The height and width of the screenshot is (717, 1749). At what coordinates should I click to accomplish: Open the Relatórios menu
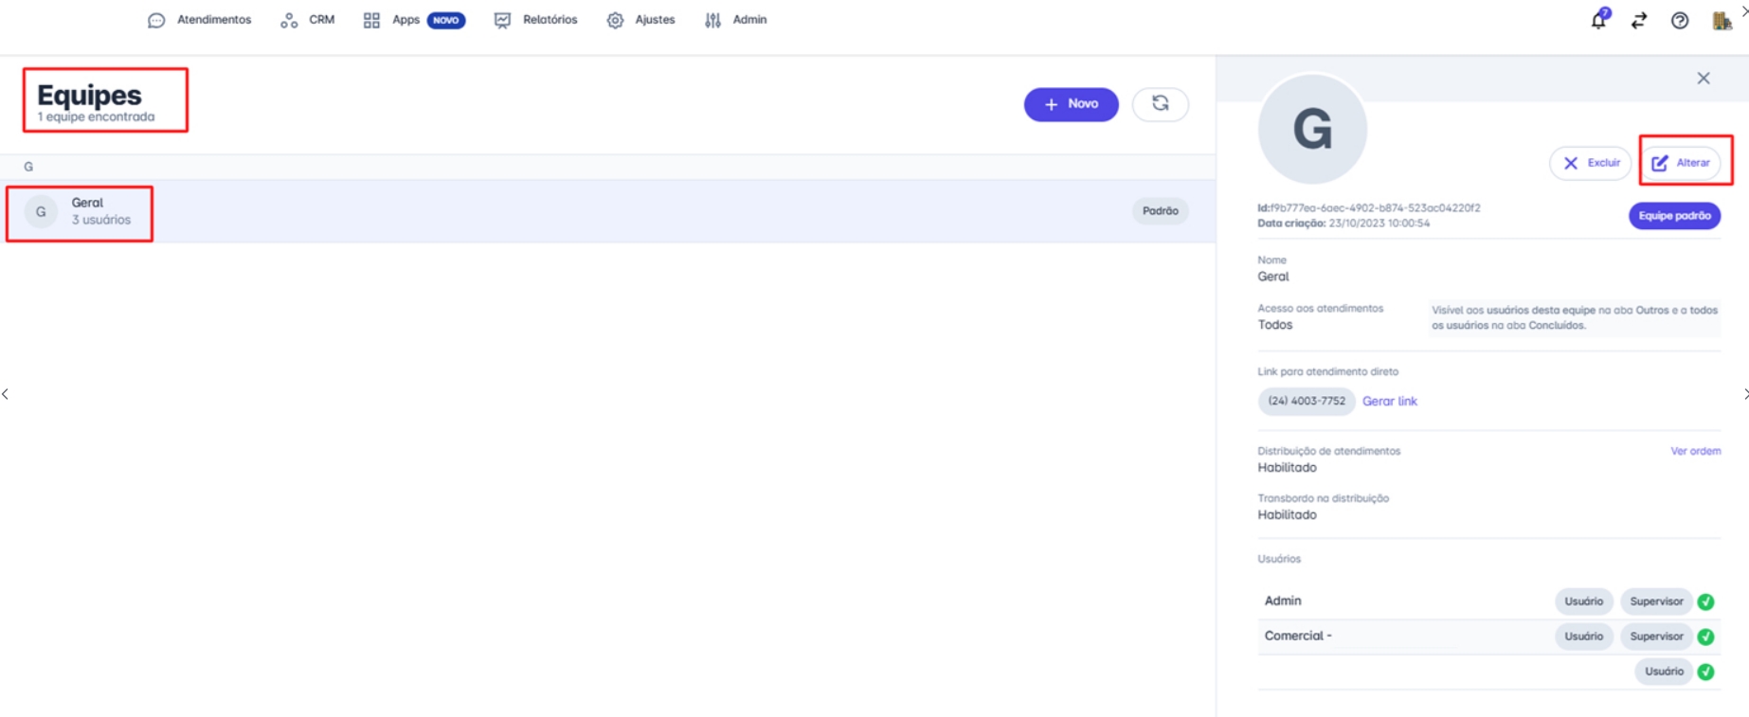point(536,20)
